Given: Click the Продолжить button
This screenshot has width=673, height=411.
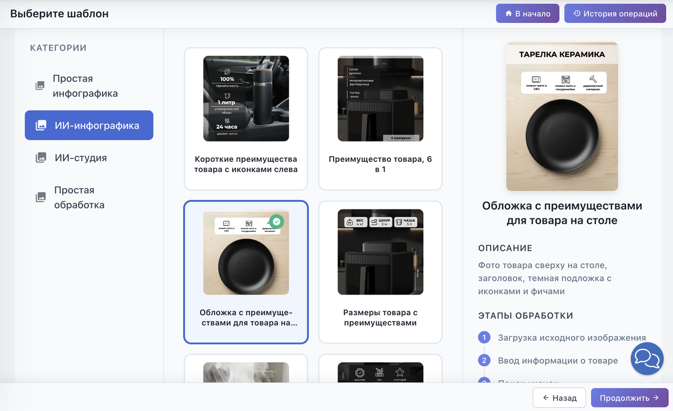Looking at the screenshot, I should click(629, 398).
